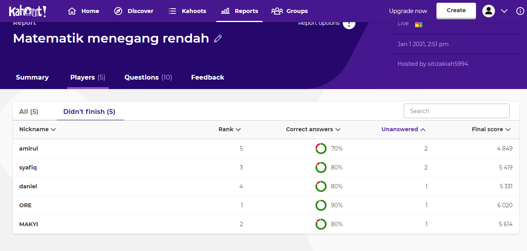
Task: Edit report title with pencil icon
Action: click(x=218, y=39)
